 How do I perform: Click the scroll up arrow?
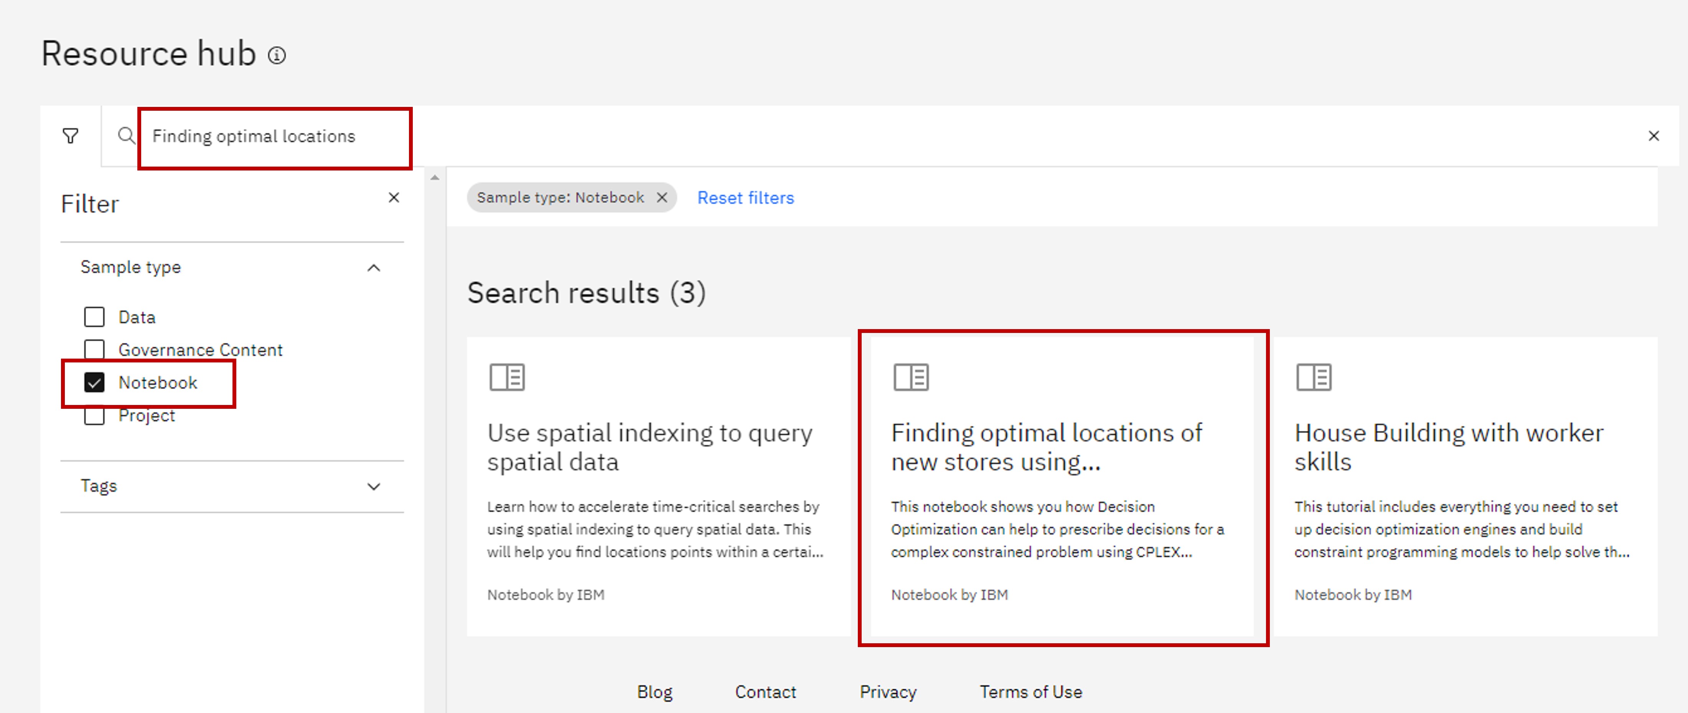pos(434,177)
